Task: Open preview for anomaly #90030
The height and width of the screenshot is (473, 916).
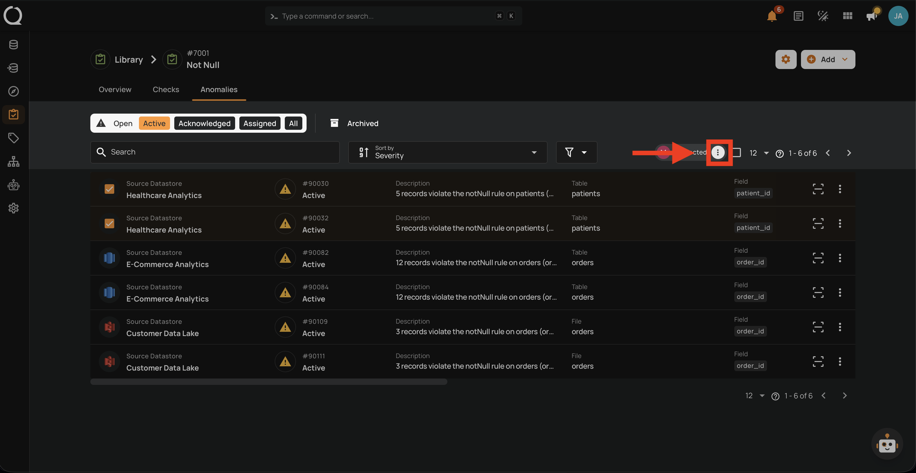Action: pyautogui.click(x=818, y=189)
